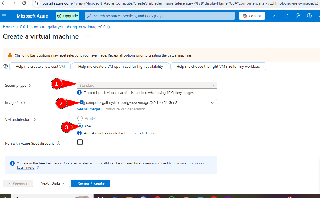320x198 pixels.
Task: Click the Previous button
Action: [x=18, y=183]
